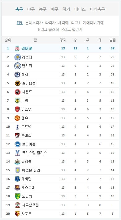Screen dimensions: 121x220
Task: Click the Arsenal crest icon
Action: coord(17,109)
